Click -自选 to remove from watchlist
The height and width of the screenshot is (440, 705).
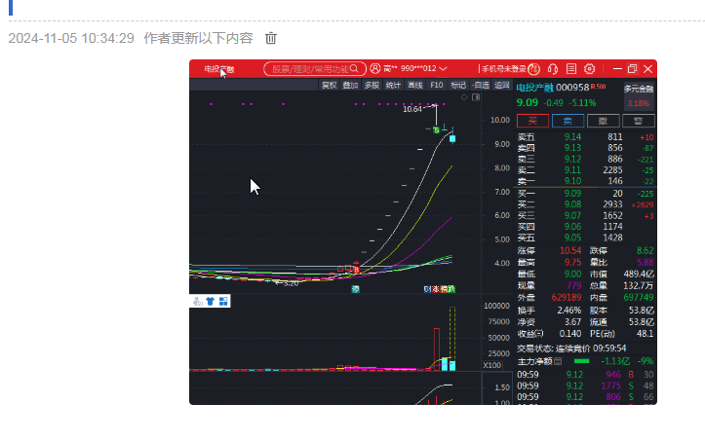pos(481,85)
